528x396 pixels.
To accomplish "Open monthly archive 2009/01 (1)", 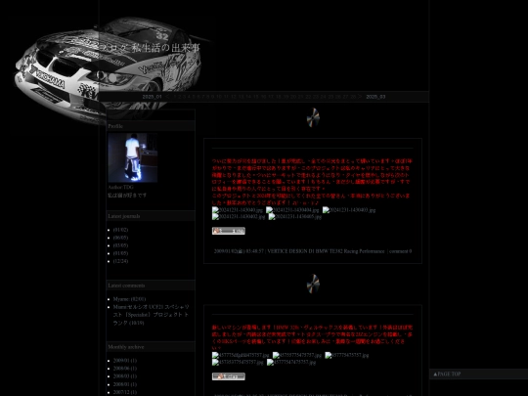I will point(125,361).
